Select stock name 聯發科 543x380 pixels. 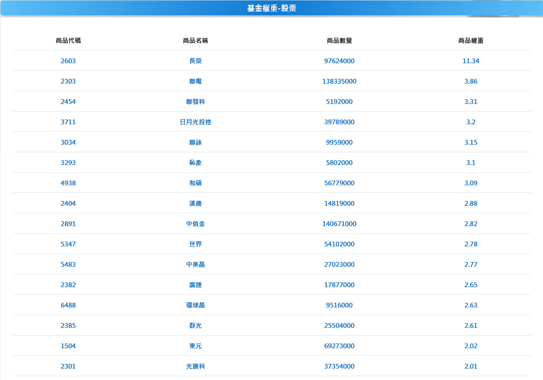point(196,102)
